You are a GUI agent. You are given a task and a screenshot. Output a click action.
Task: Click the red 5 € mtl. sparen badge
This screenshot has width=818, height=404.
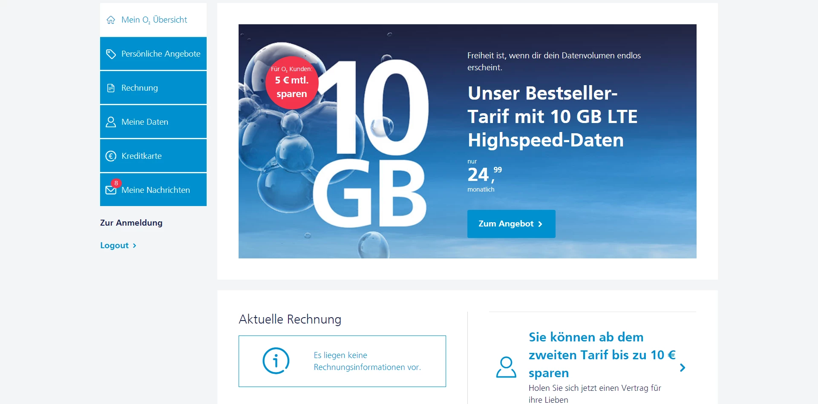292,83
